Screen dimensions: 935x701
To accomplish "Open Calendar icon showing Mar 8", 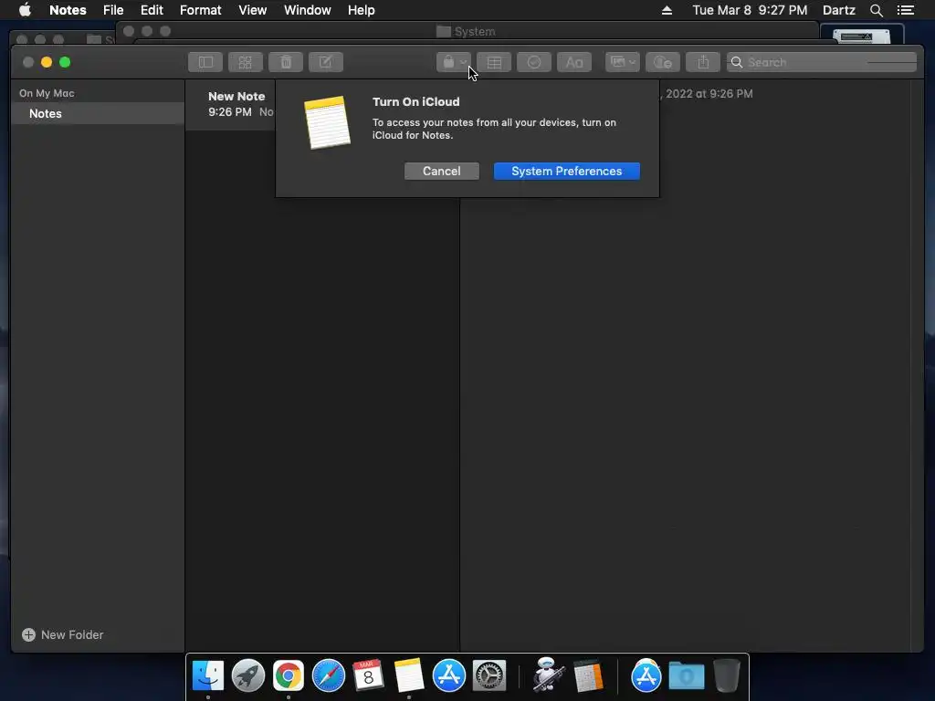I will coord(369,675).
